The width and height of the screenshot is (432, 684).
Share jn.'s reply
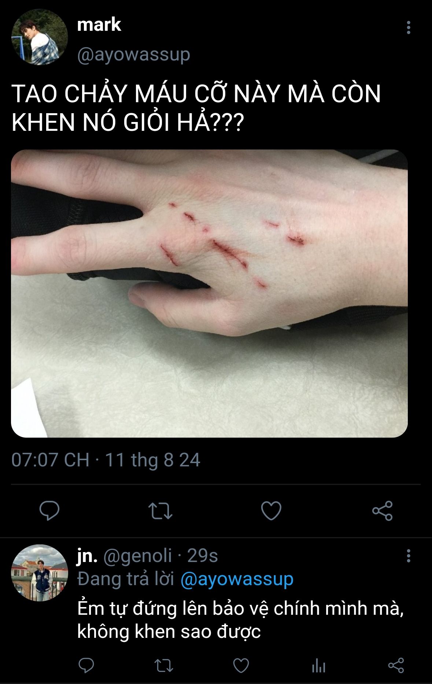coord(396,665)
